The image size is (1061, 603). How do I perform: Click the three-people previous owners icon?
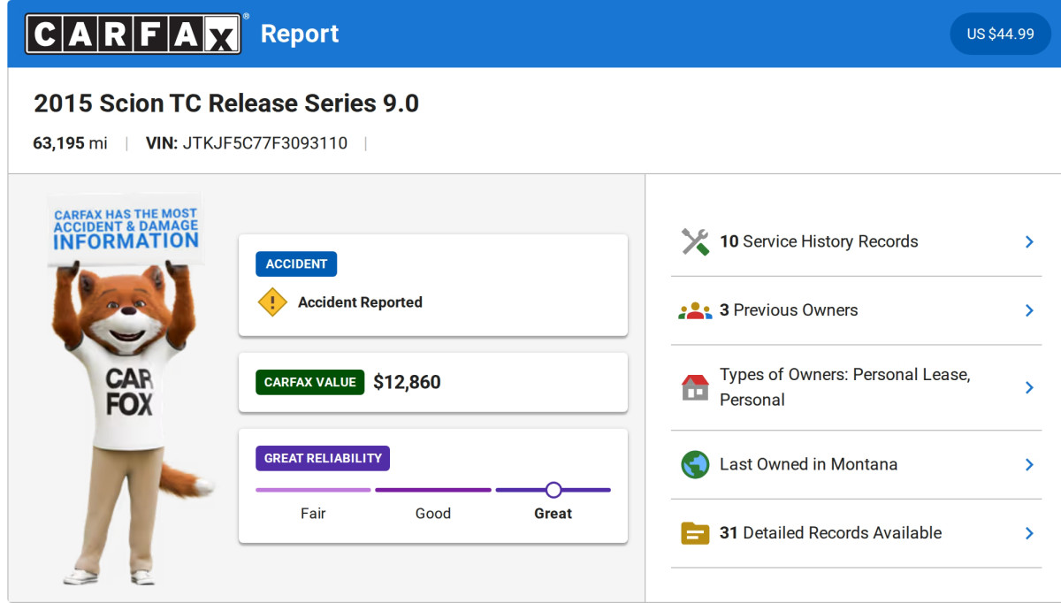pyautogui.click(x=695, y=310)
